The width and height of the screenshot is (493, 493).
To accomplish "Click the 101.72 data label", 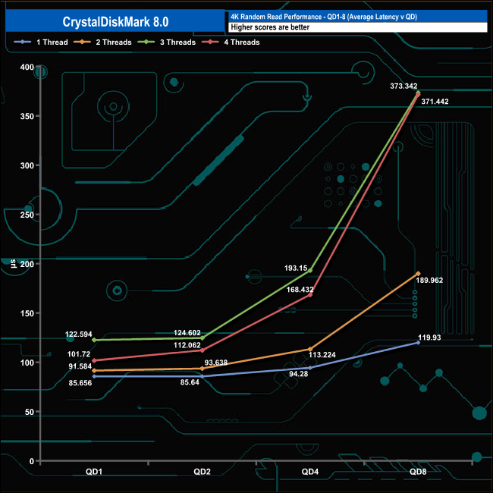I will [x=79, y=354].
